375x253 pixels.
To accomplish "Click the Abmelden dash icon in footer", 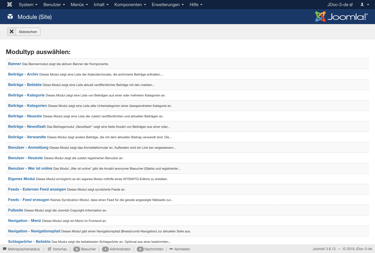I will [x=171, y=249].
